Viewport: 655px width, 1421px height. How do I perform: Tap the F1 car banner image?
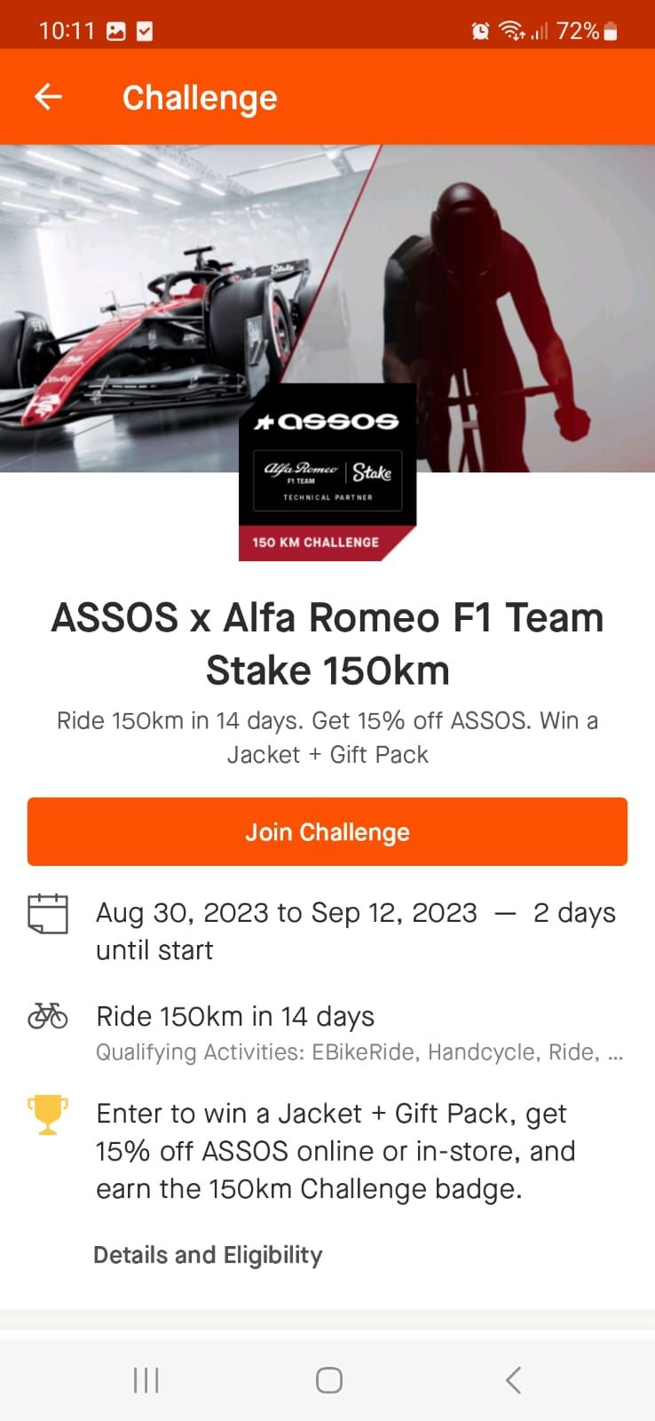pyautogui.click(x=160, y=284)
